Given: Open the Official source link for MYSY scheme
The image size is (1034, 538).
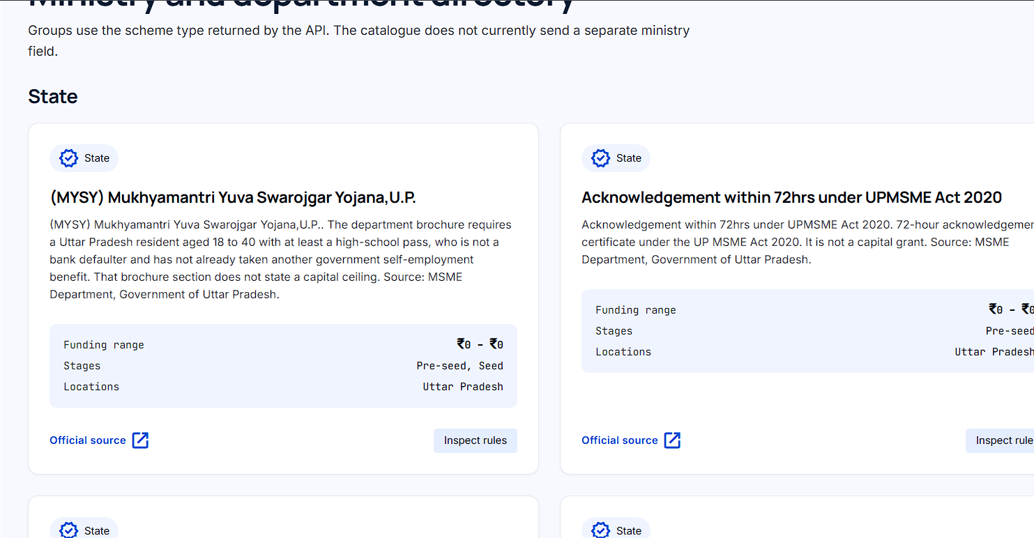Looking at the screenshot, I should click(99, 440).
